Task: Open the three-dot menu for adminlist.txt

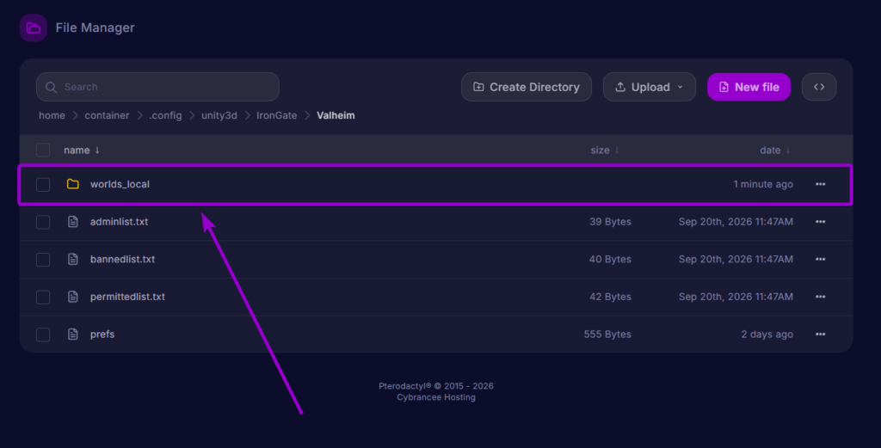Action: [820, 222]
